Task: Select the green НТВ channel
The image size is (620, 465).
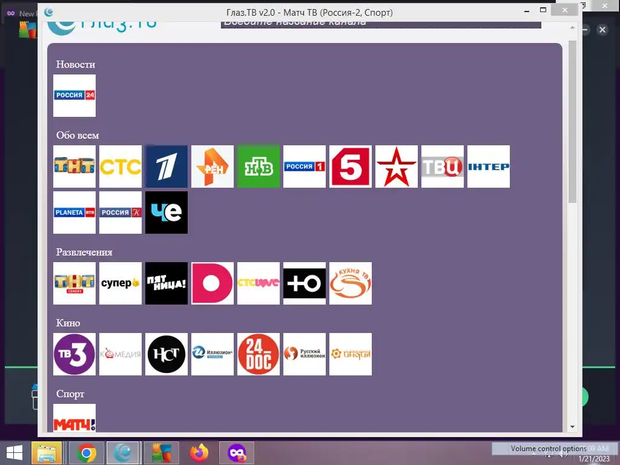Action: click(258, 167)
